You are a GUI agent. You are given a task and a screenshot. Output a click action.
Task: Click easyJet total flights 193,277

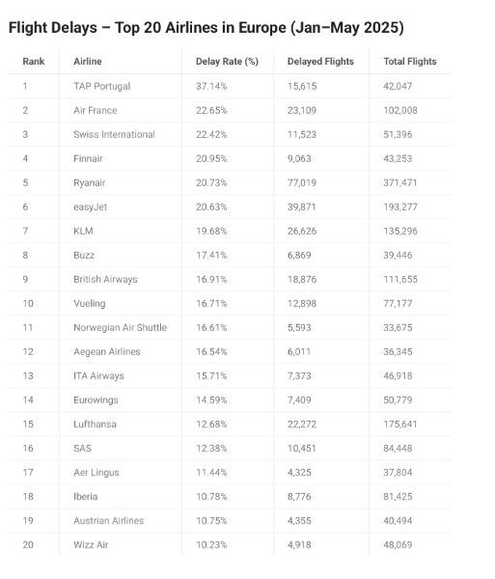[400, 207]
